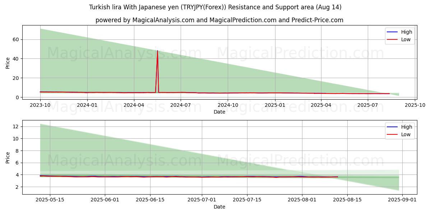Image resolution: width=431 pixels, height=215 pixels.
Task: Click the '60' price tick in top chart
Action: pyautogui.click(x=17, y=39)
